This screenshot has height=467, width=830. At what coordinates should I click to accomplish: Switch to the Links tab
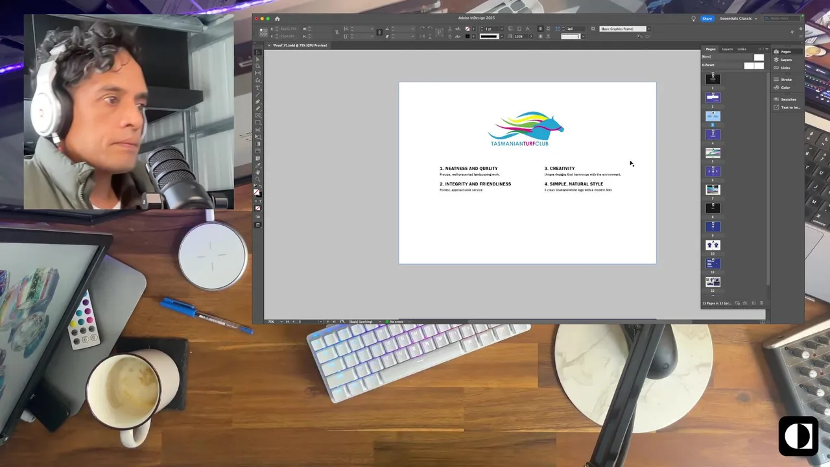(x=742, y=49)
